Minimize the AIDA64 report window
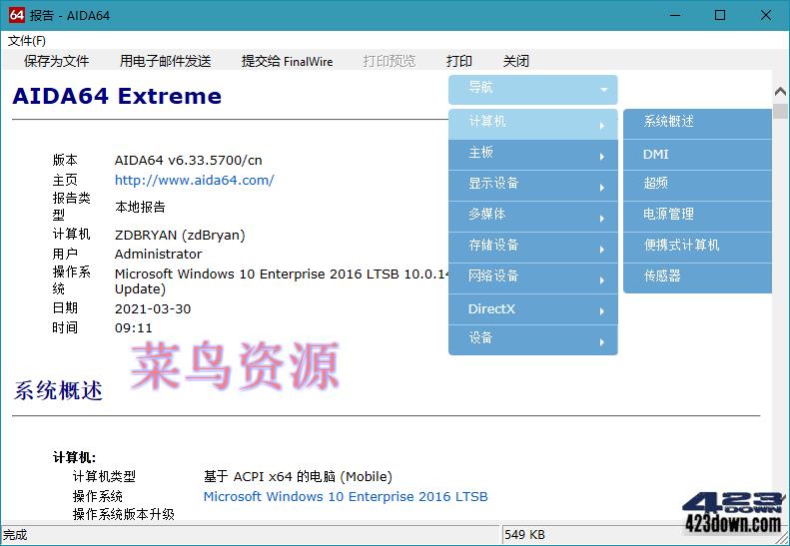790x546 pixels. coord(675,15)
